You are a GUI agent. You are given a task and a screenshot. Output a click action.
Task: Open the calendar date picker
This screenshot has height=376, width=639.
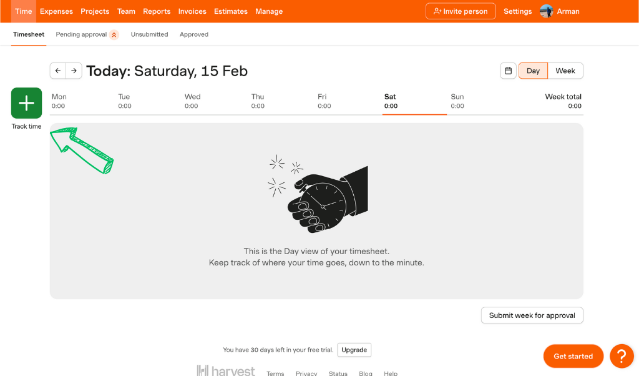coord(509,71)
